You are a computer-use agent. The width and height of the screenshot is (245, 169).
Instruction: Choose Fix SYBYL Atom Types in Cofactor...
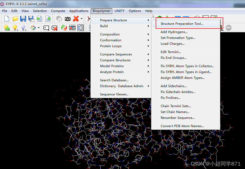pos(186,66)
